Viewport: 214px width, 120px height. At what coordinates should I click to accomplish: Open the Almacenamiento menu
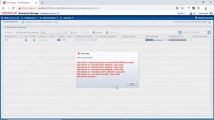[x=49, y=18]
